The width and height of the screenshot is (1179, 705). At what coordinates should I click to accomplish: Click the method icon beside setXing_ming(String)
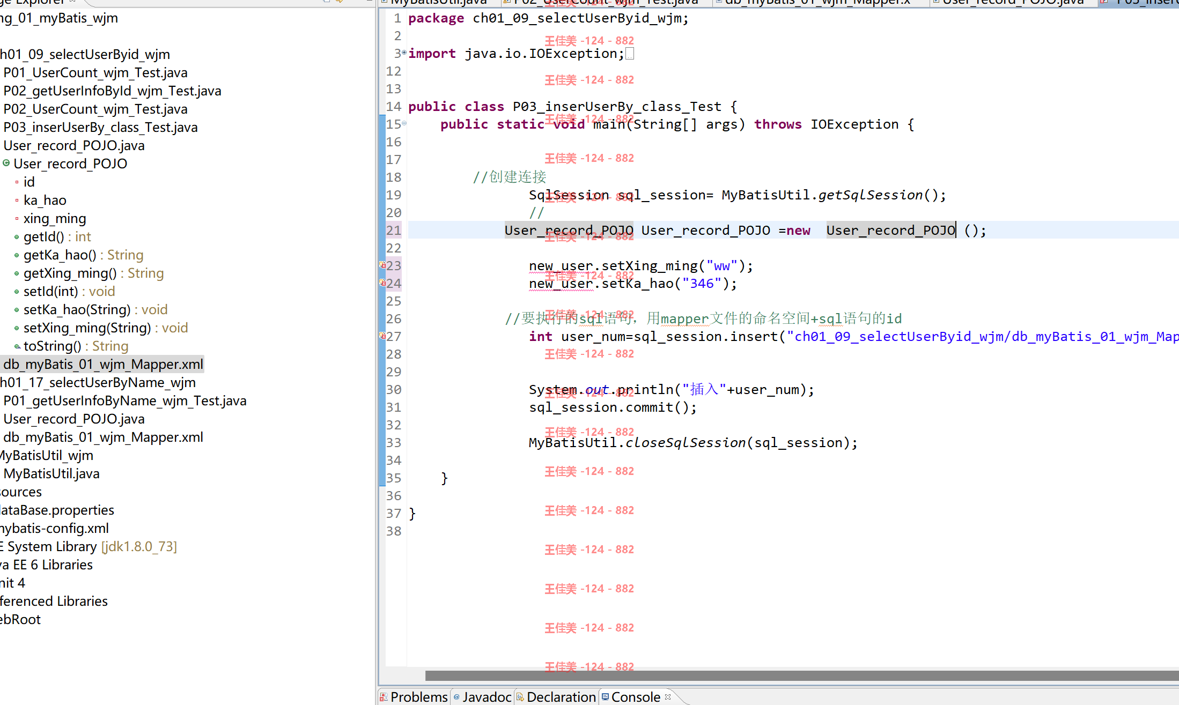[17, 328]
